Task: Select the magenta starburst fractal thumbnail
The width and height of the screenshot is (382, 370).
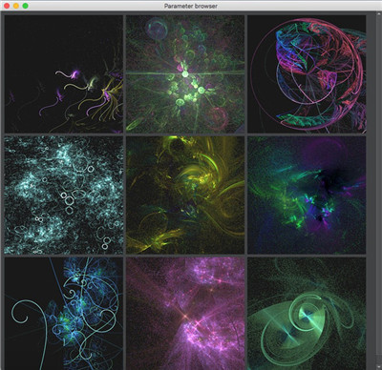Action: pos(185,314)
